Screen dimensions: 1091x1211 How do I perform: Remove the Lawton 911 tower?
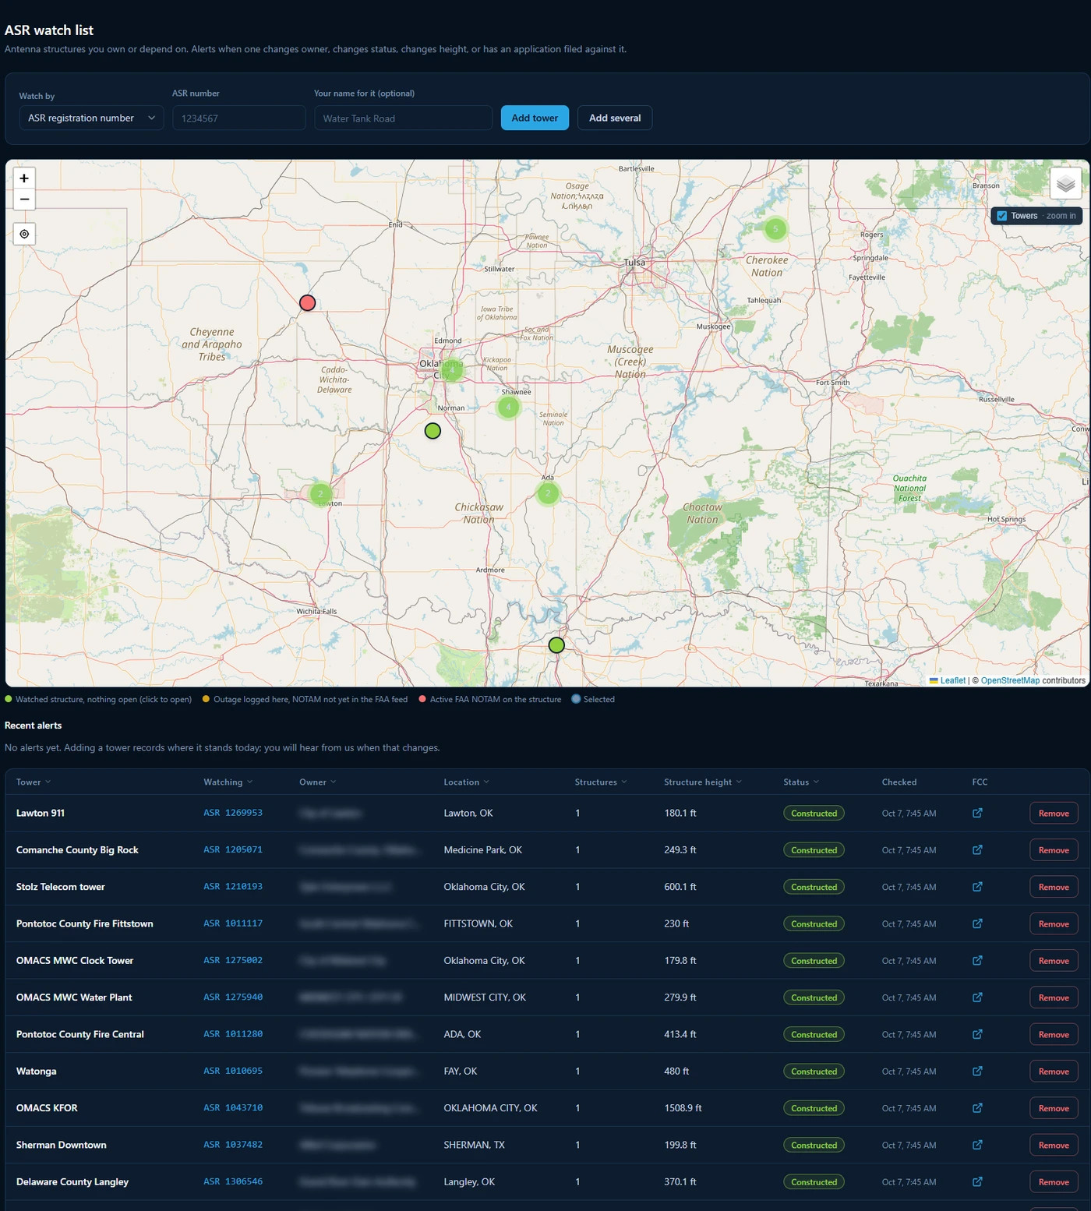click(x=1054, y=814)
